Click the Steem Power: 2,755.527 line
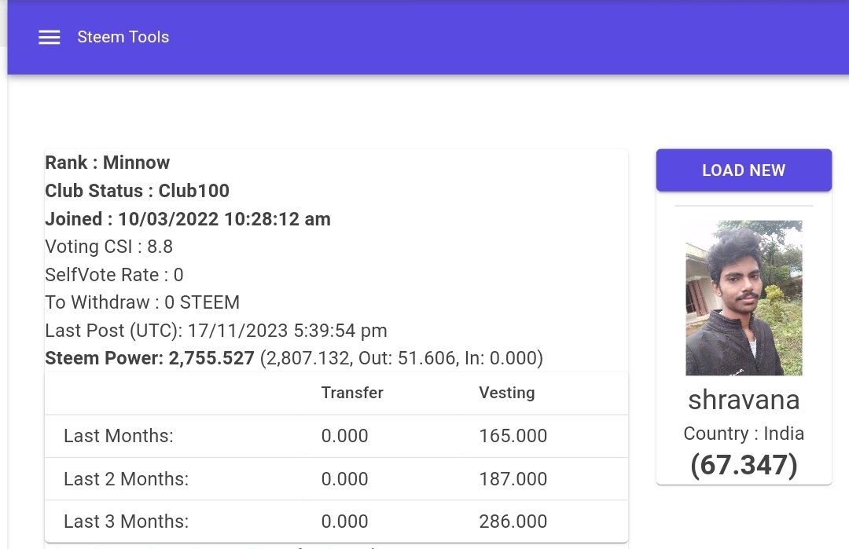The height and width of the screenshot is (549, 849). (x=294, y=358)
